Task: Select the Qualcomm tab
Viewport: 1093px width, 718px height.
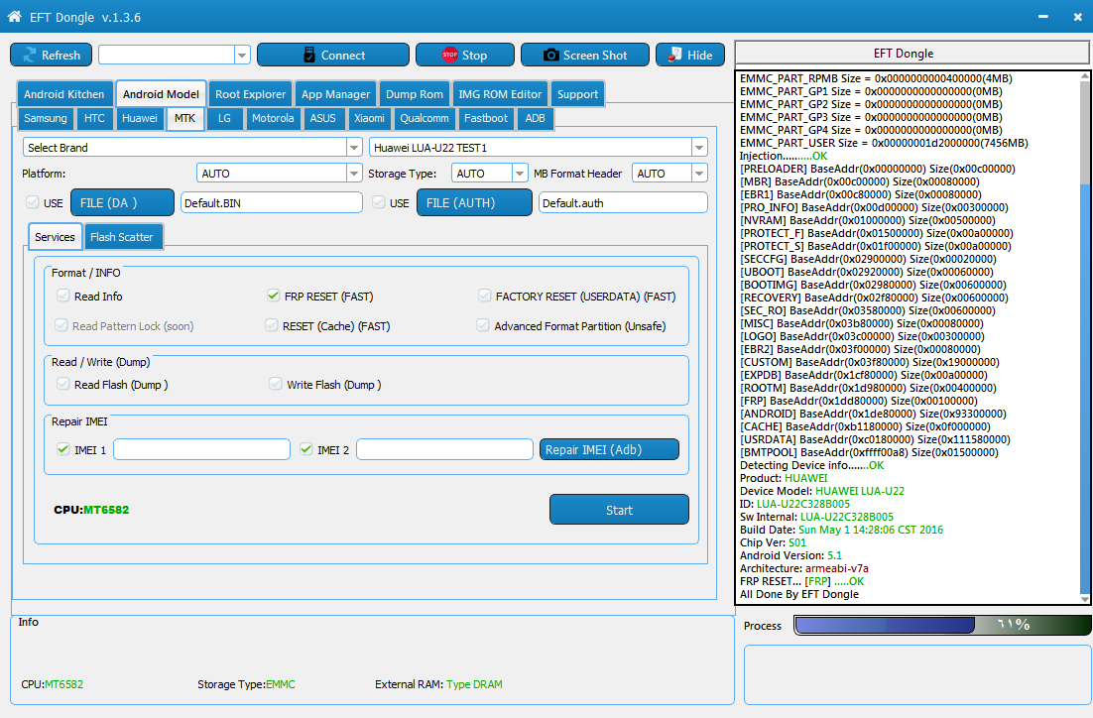Action: coord(425,118)
